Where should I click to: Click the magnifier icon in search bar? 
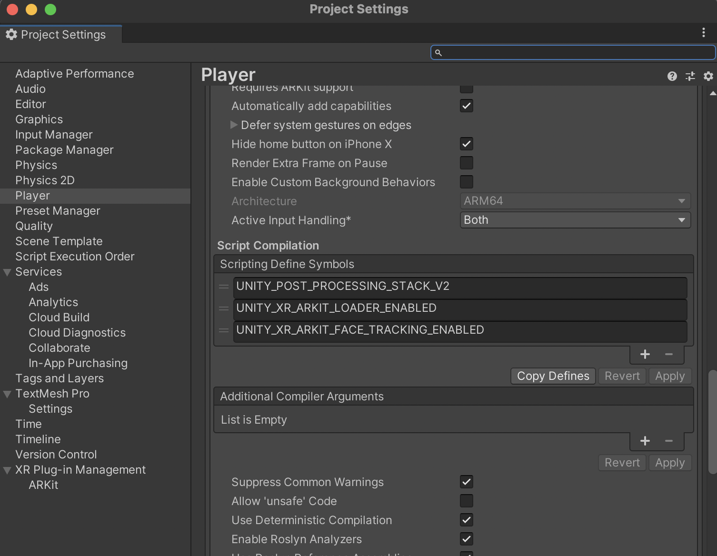(439, 52)
